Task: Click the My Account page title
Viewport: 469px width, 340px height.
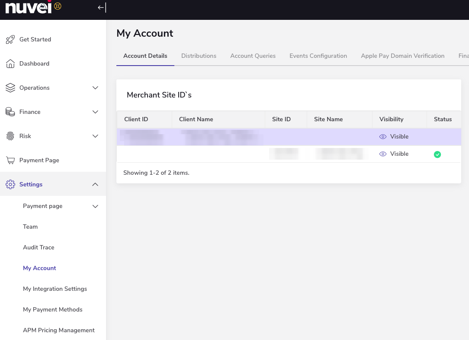Action: 145,33
